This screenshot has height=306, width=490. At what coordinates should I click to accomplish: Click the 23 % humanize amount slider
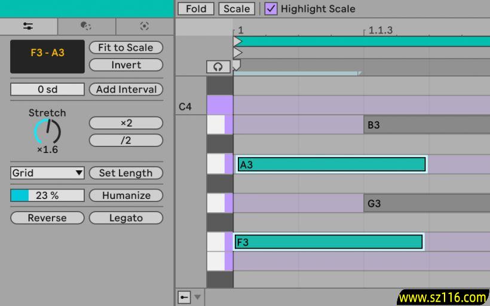click(x=47, y=195)
